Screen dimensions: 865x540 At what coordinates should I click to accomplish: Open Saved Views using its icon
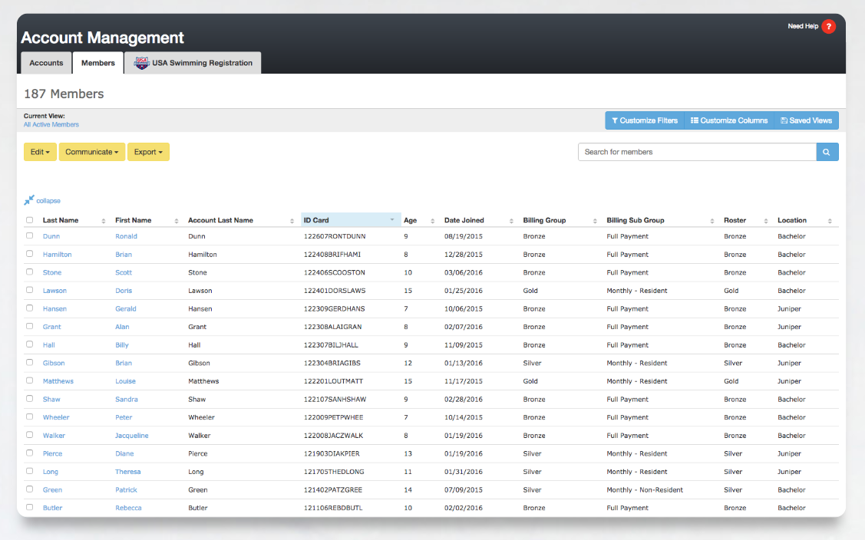tap(784, 120)
